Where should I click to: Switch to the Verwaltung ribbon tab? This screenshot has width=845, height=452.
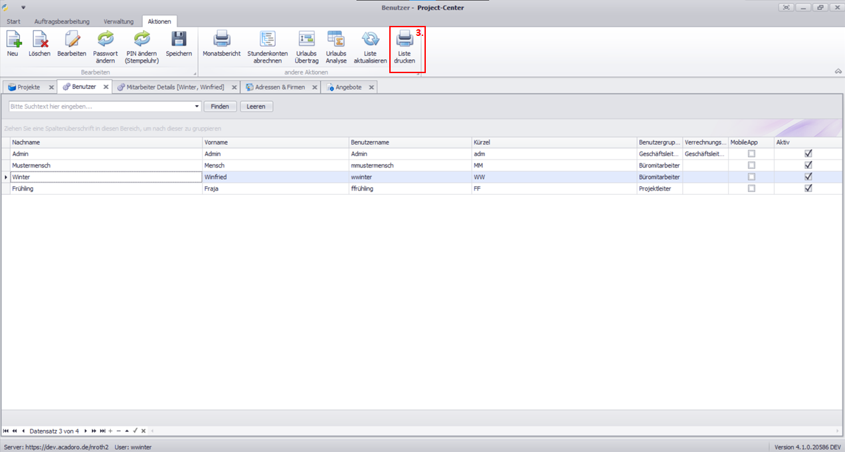click(x=118, y=21)
